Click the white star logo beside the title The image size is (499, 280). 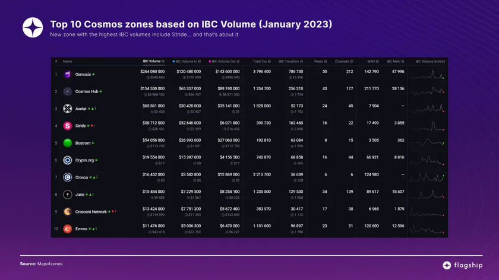point(33,28)
